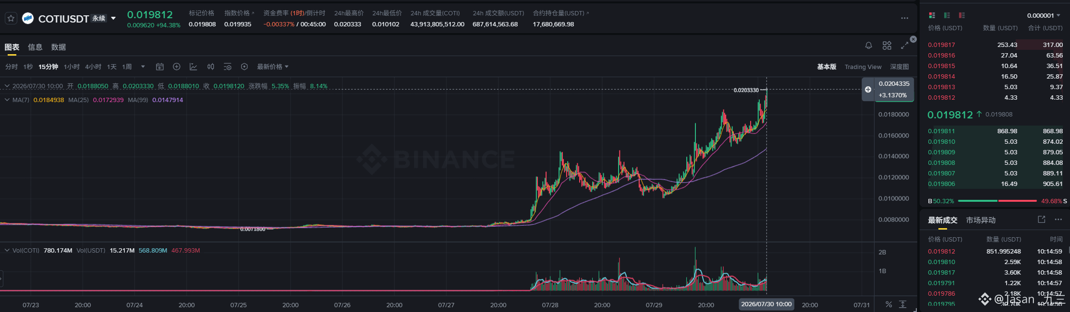Click the 资金费率 label in the header
1070x312 pixels.
coord(276,13)
